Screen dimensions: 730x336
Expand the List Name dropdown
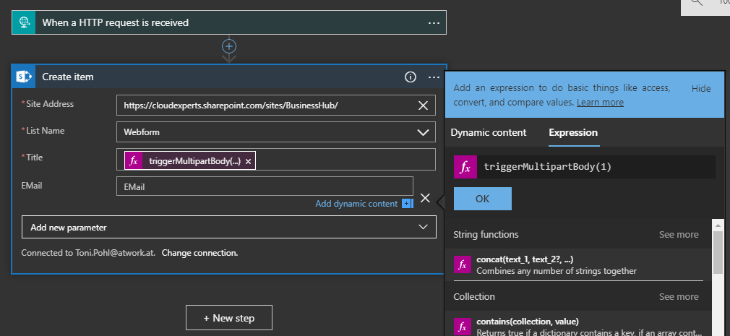[423, 132]
